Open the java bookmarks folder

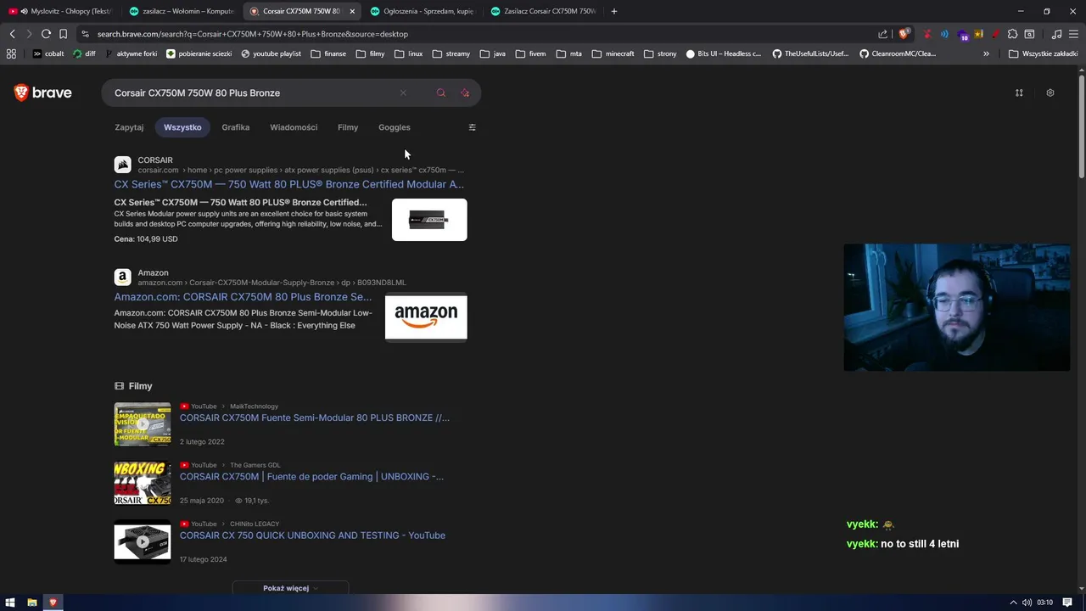[492, 53]
